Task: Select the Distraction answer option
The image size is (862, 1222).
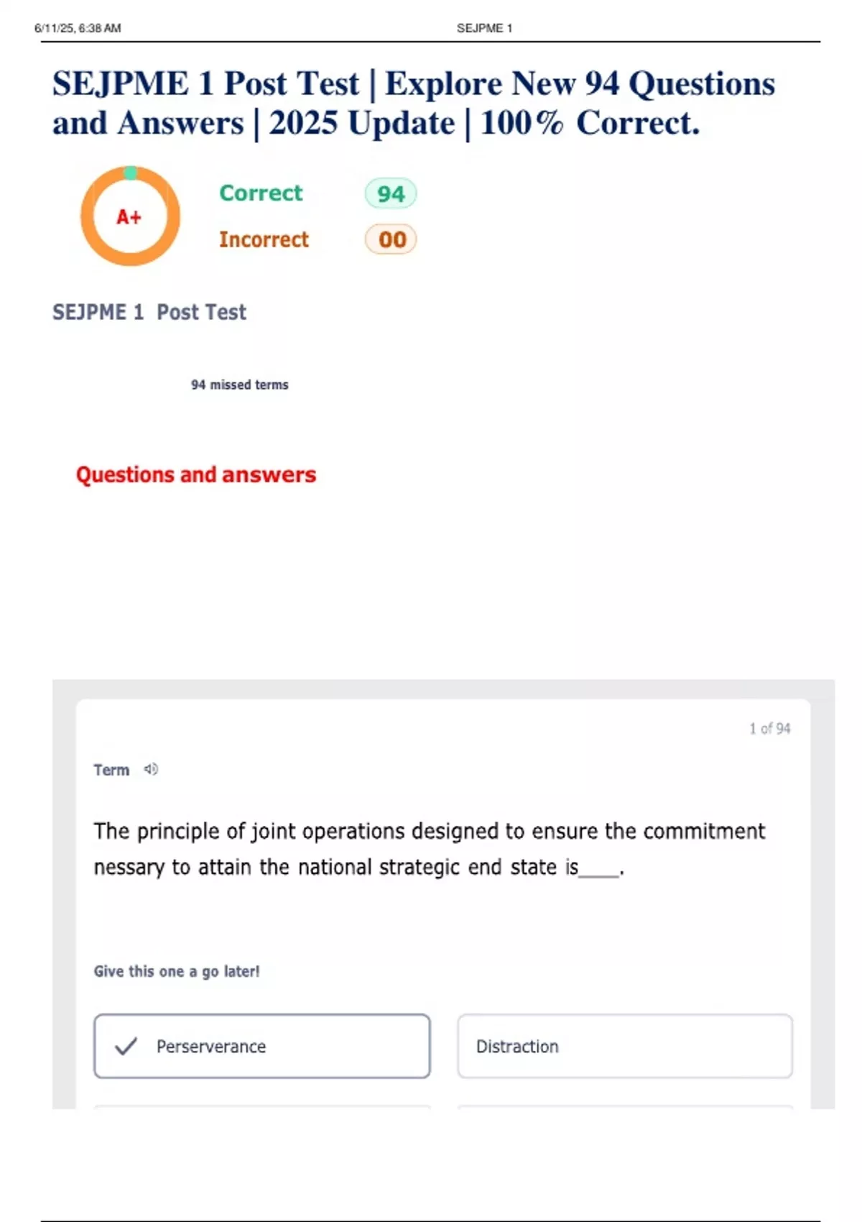Action: (x=624, y=1046)
